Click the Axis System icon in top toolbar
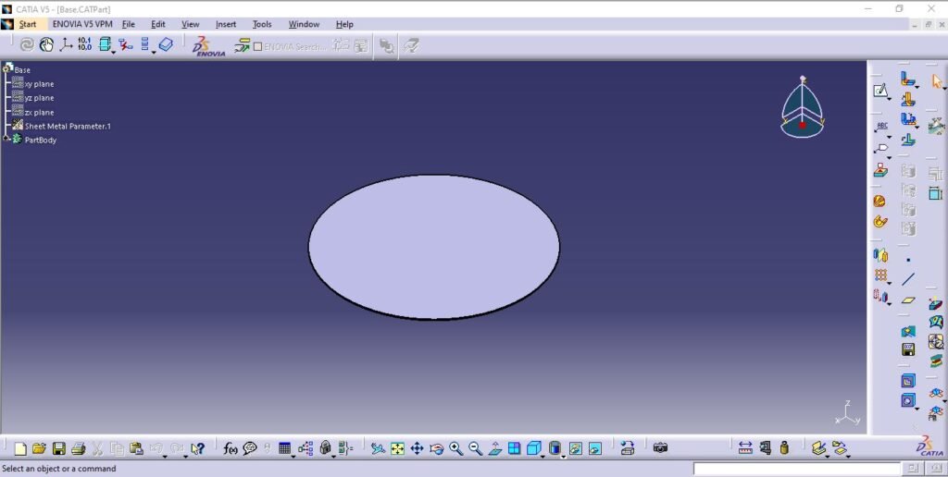The width and height of the screenshot is (948, 477). point(66,44)
